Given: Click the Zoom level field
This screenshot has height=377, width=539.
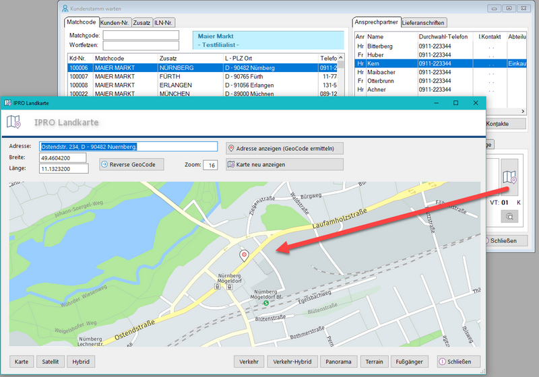Looking at the screenshot, I should click(x=210, y=165).
